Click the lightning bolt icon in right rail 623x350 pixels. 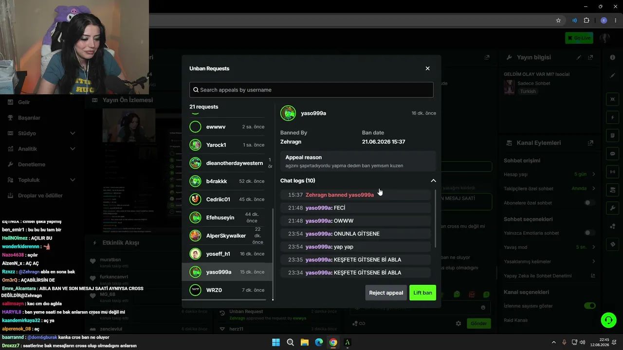612,118
